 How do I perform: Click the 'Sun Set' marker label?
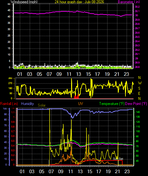pos(118,159)
